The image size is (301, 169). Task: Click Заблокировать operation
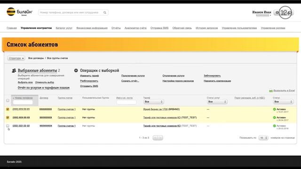tap(212, 76)
